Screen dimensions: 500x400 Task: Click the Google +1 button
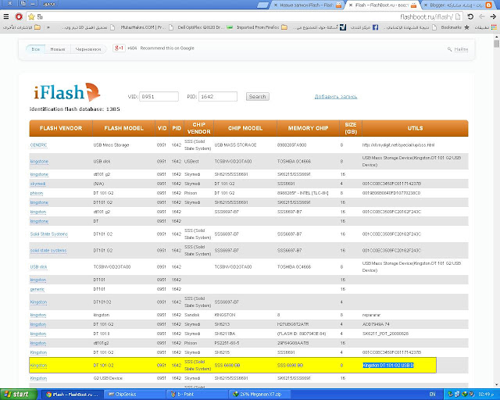coord(119,48)
